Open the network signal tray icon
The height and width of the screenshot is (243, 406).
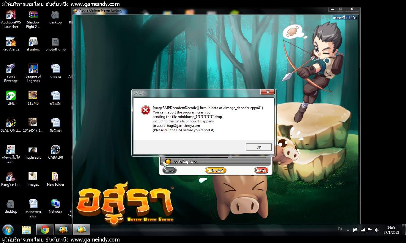pyautogui.click(x=363, y=230)
